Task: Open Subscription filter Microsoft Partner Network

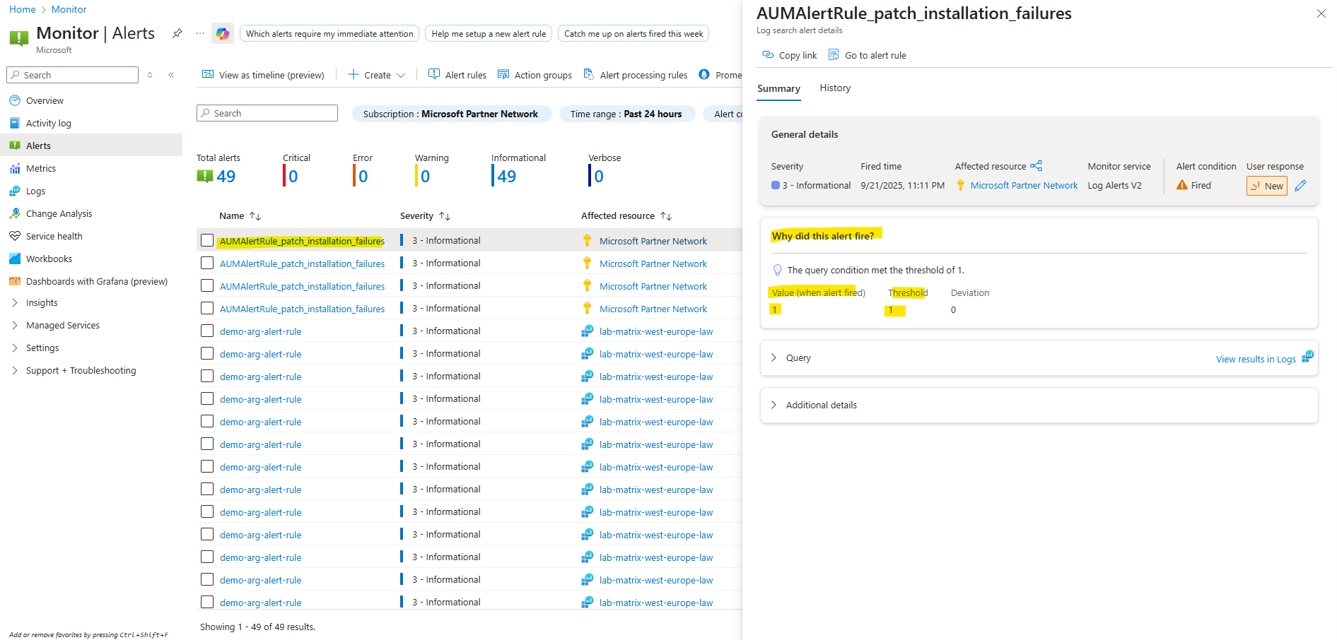Action: [x=451, y=114]
